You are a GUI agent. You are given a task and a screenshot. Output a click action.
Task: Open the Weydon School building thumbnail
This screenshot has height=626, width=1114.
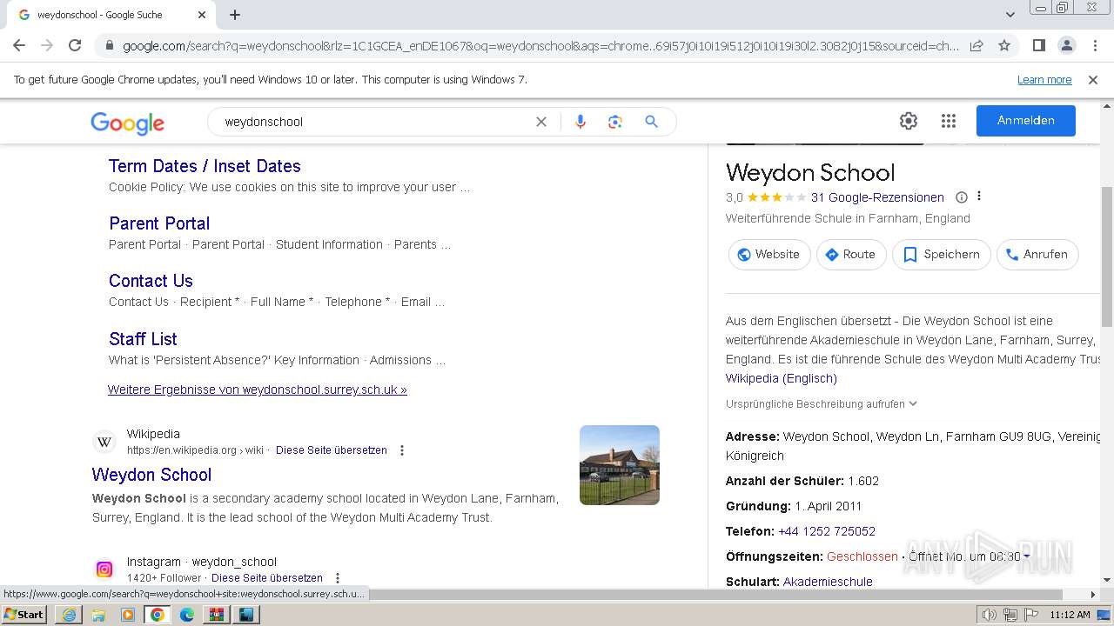[620, 465]
